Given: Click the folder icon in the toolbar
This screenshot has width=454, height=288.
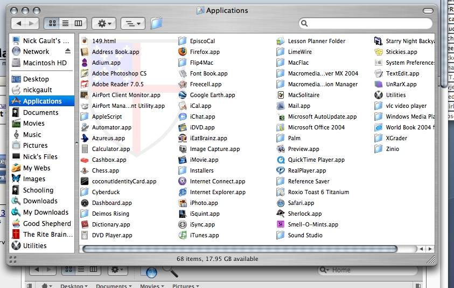Looking at the screenshot, I should tap(156, 23).
